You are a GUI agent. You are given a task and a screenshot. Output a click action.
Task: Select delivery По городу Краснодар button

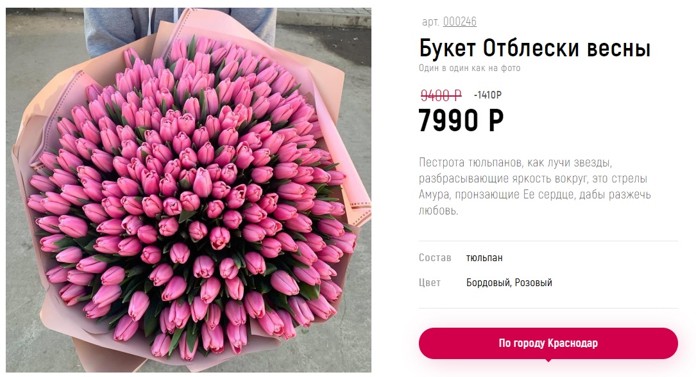tap(548, 343)
